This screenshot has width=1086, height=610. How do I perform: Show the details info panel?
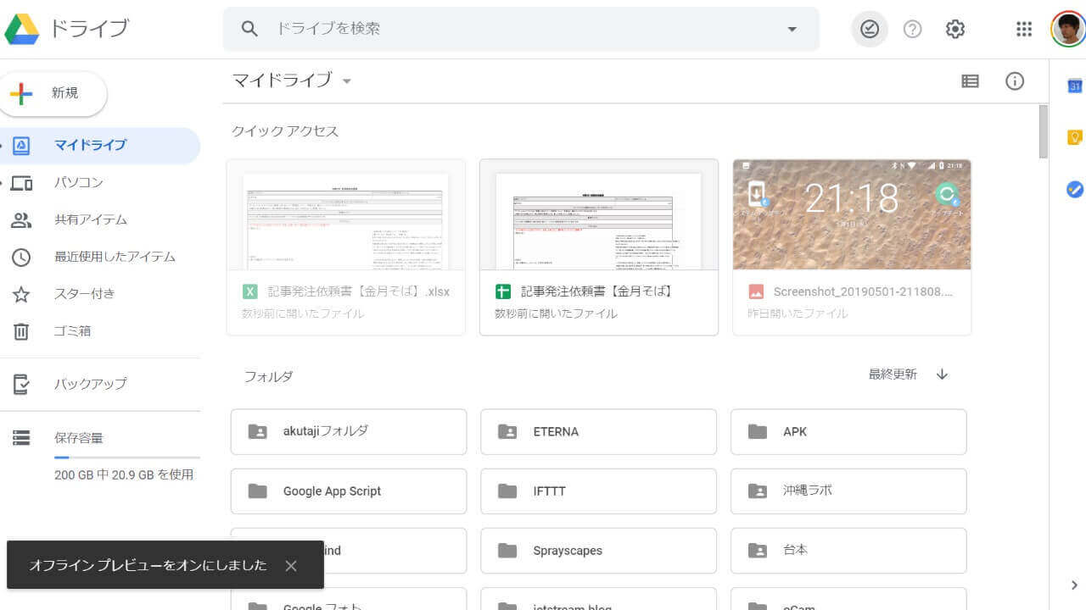1015,81
